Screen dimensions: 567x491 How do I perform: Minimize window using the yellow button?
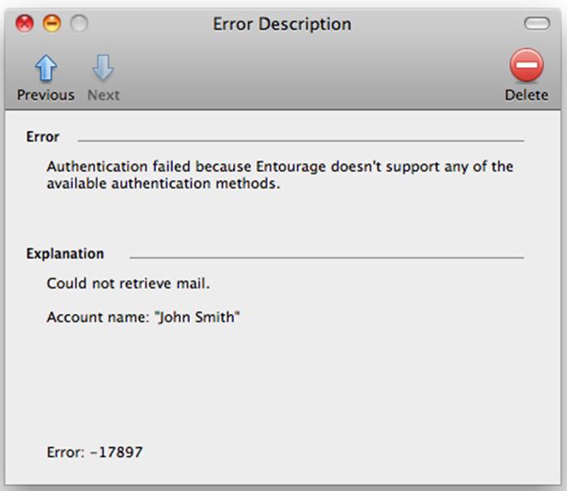(51, 23)
